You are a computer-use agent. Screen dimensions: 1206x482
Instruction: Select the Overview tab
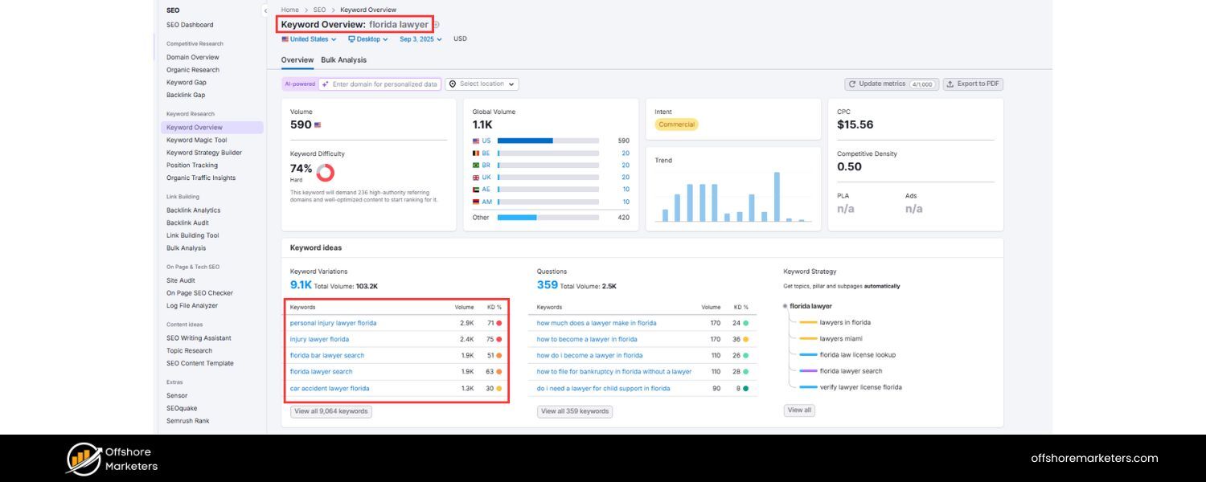click(297, 59)
